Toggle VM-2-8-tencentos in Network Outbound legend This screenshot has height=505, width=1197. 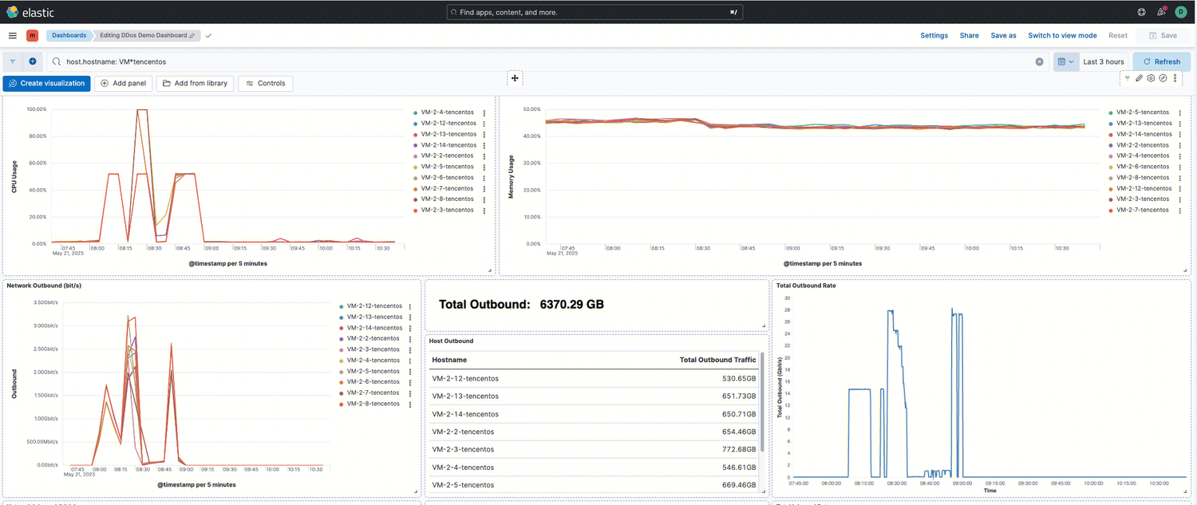(x=373, y=404)
